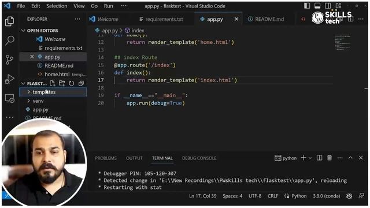
Task: Open terminal launch profile dropdown arrow
Action: [x=310, y=158]
